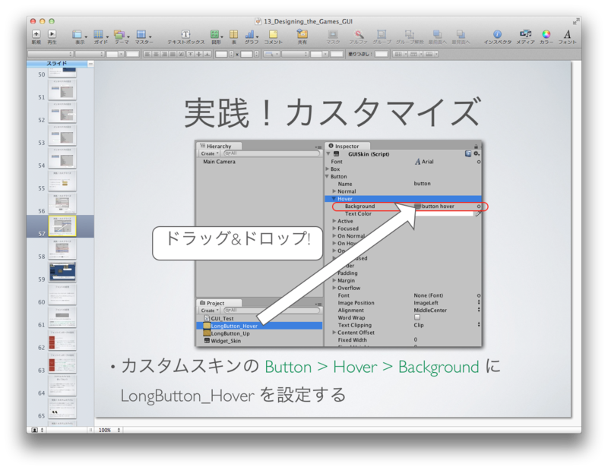Align text to middle vertically
Screen dimensions: 608x470
(x=199, y=54)
